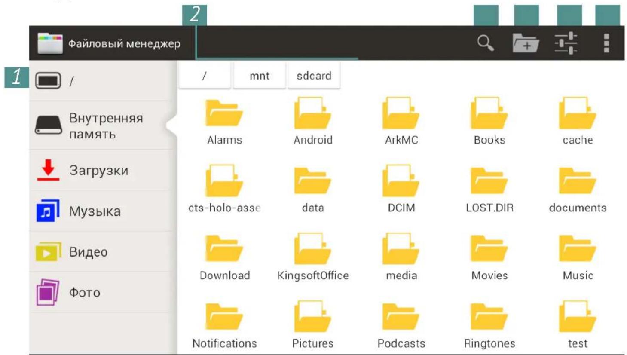Open the data folder

click(x=313, y=189)
